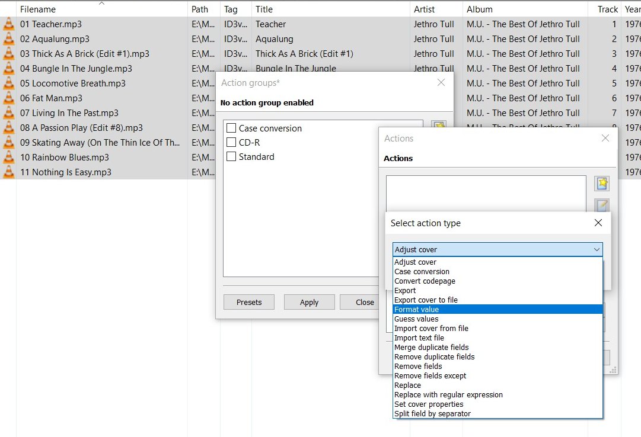Select Replace with regular expression option
This screenshot has width=641, height=437.
pos(448,394)
